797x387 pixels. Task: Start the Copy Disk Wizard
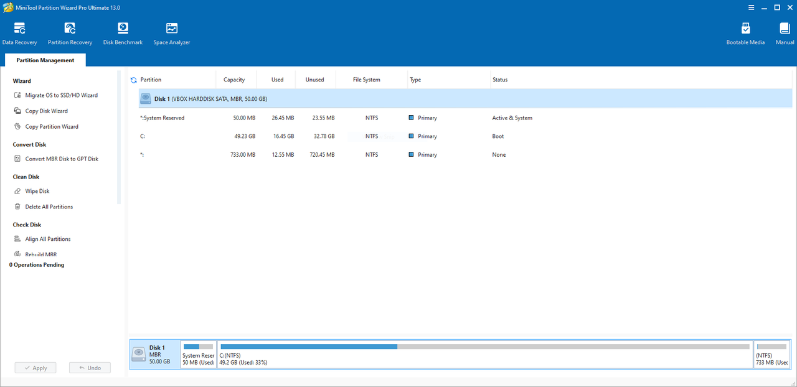tap(46, 111)
